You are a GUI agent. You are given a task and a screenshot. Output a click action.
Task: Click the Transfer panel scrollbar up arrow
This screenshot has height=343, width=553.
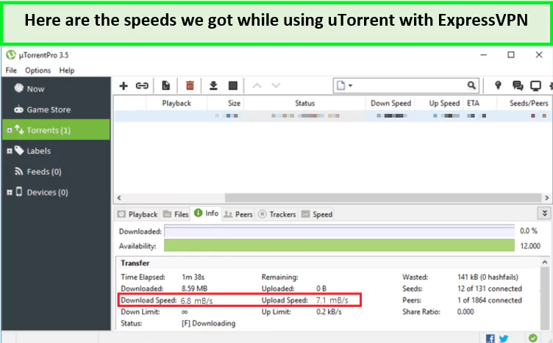click(x=545, y=263)
